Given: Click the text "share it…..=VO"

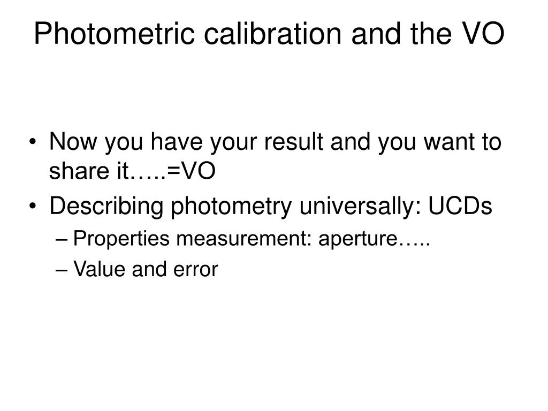Looking at the screenshot, I should [132, 171].
